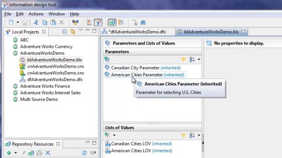Click Link with Editor icon in Local Projects
Screen dimensions: 282x158
point(73,32)
